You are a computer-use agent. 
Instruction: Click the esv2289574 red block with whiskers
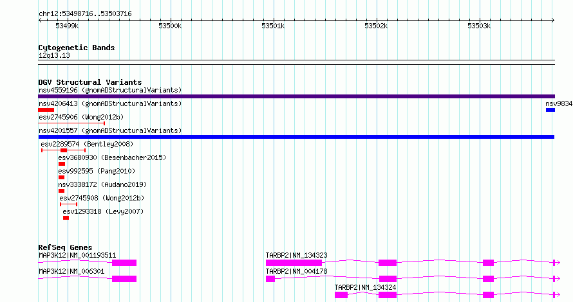click(x=64, y=150)
